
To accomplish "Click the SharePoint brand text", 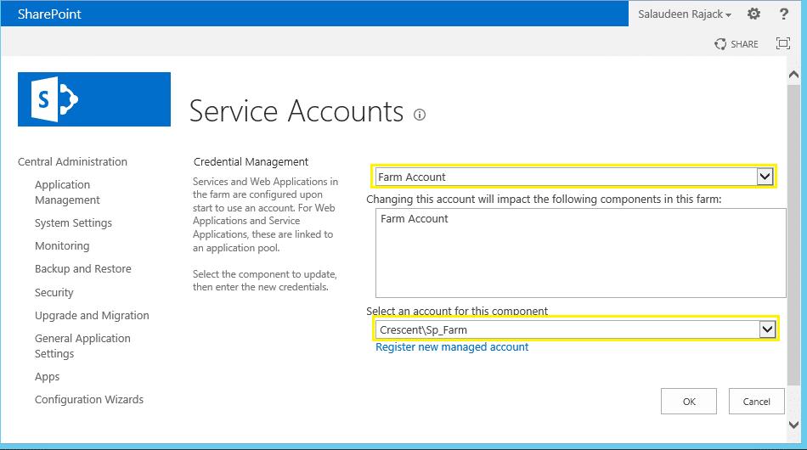I will click(x=49, y=14).
